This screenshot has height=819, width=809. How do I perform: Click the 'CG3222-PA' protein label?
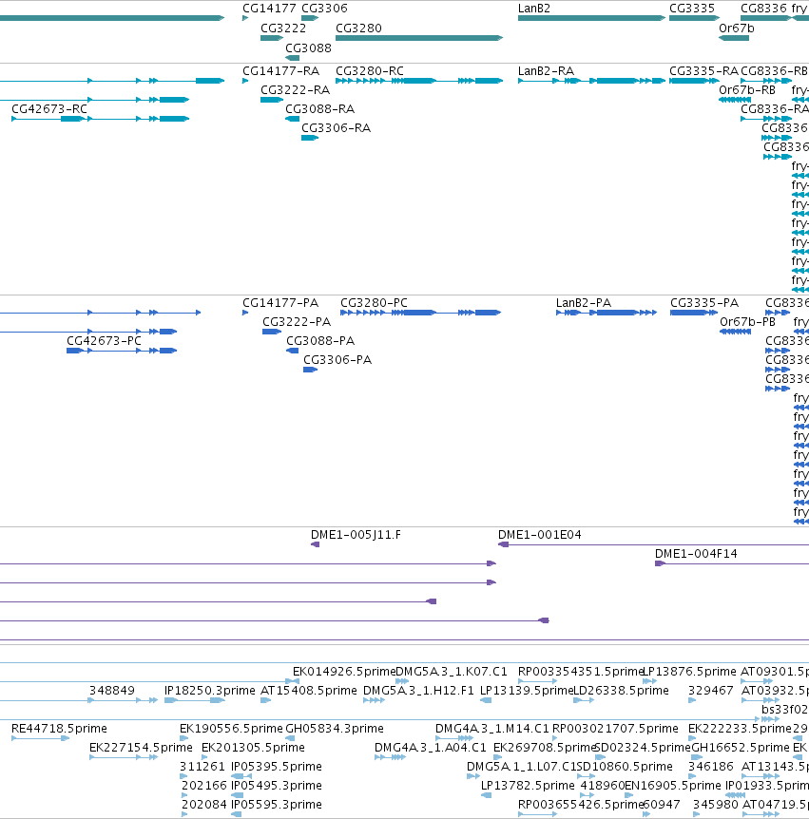297,321
